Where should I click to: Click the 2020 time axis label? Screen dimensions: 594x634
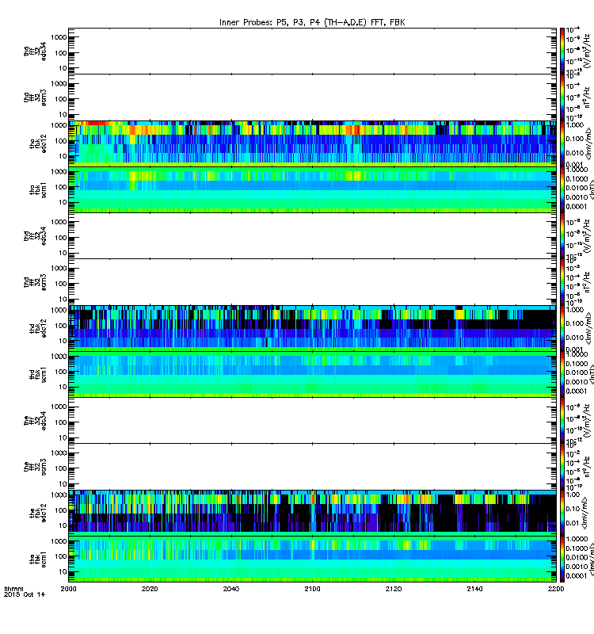(150, 589)
